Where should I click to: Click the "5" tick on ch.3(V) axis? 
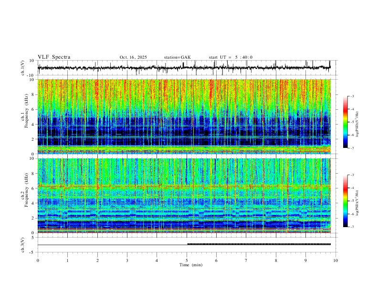point(33,237)
